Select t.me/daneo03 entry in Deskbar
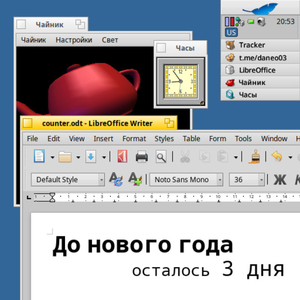The image size is (300, 300). [260, 58]
